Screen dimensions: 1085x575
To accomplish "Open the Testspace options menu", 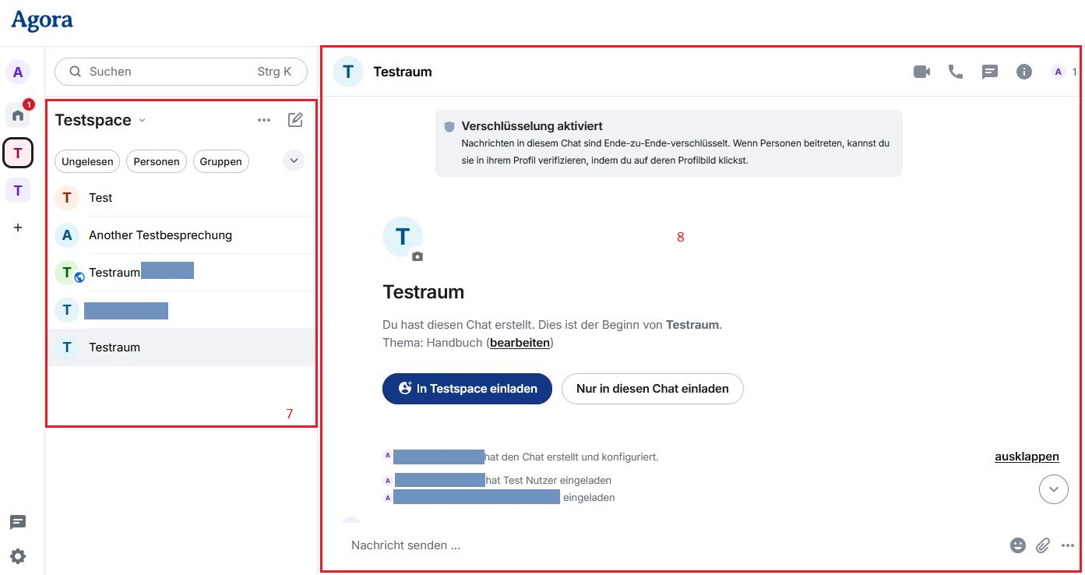I will coord(264,120).
